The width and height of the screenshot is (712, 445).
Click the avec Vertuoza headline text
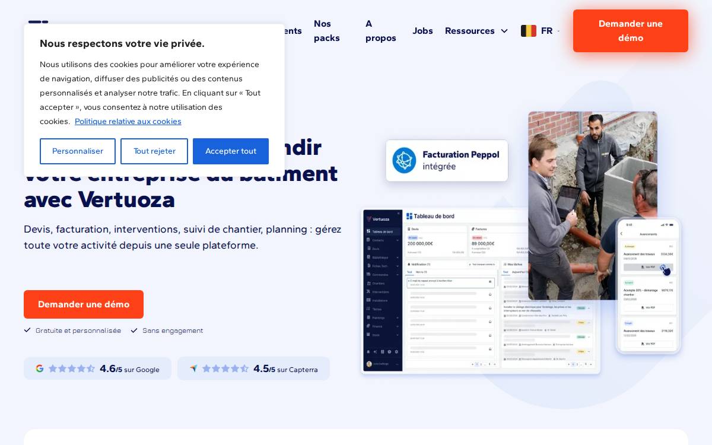tap(99, 199)
